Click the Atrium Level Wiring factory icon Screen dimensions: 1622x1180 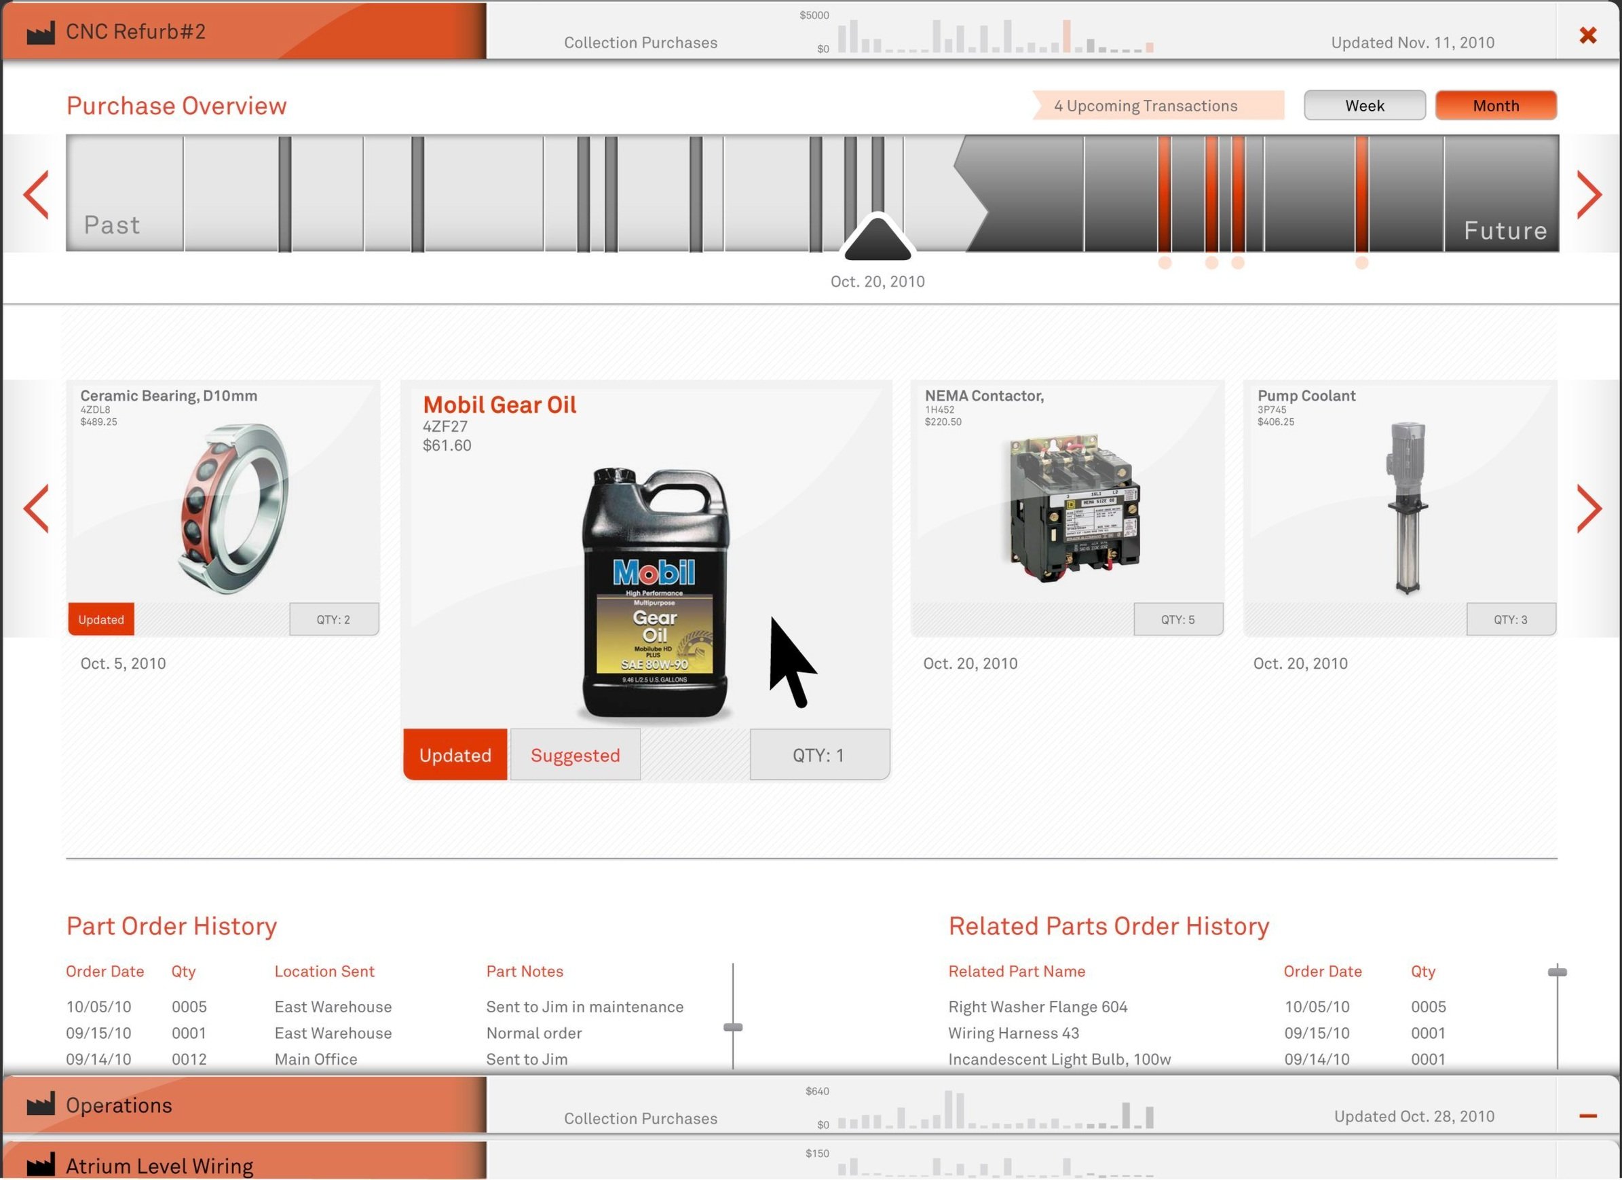click(x=41, y=1164)
